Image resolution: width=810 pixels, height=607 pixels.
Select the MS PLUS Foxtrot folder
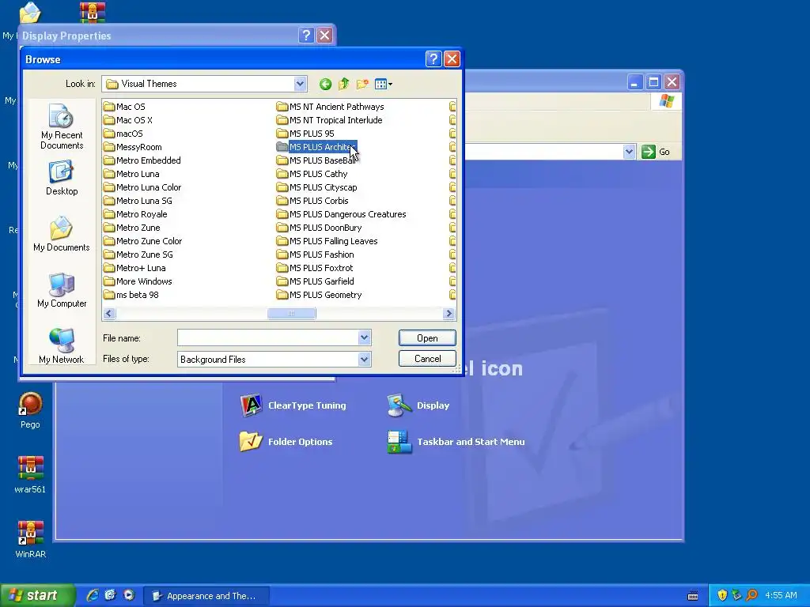coord(315,268)
